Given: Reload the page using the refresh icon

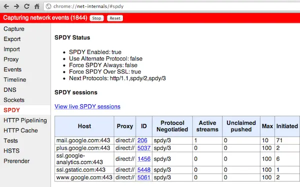Looking at the screenshot, I should (x=26, y=6).
